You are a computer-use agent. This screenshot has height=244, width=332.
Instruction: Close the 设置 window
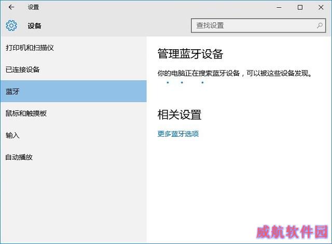(x=321, y=7)
